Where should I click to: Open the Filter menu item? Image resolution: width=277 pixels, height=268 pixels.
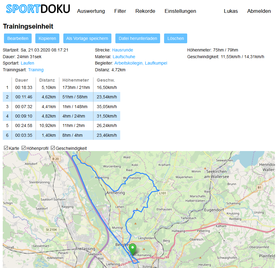pyautogui.click(x=120, y=11)
